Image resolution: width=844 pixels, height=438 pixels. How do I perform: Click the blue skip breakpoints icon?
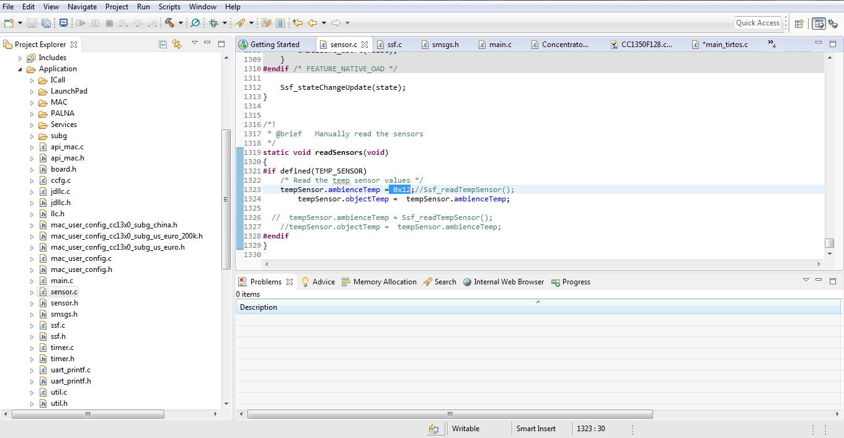195,23
